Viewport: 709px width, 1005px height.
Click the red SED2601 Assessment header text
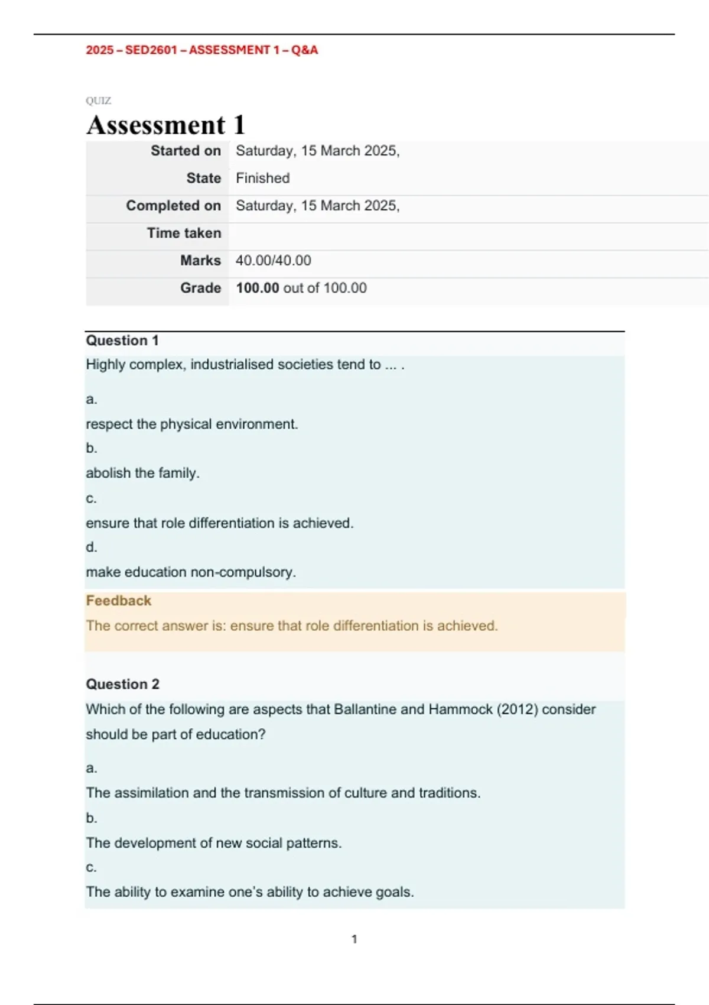pyautogui.click(x=201, y=50)
